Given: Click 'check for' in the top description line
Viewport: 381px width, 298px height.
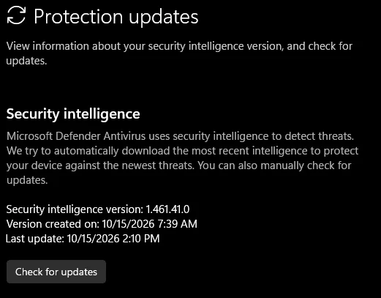Looking at the screenshot, I should coord(331,46).
